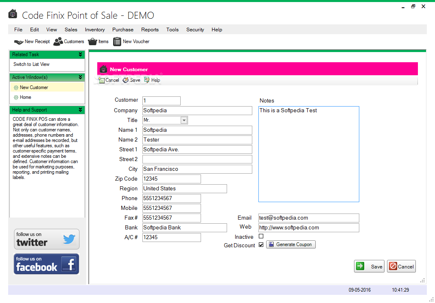This screenshot has height=303, width=435.
Task: Open Customers from the toolbar
Action: click(69, 41)
